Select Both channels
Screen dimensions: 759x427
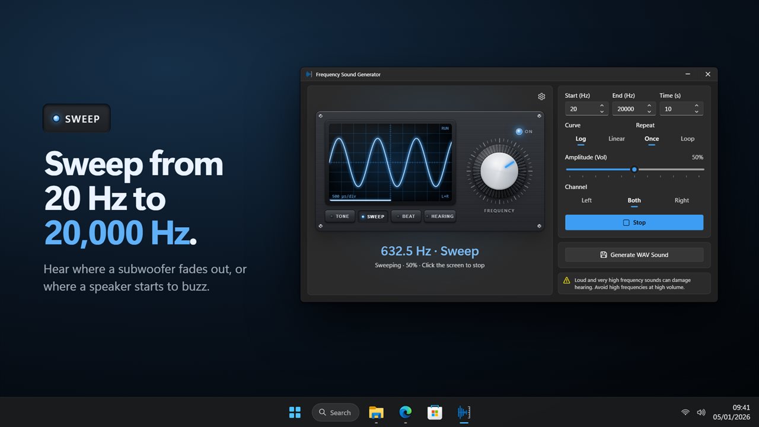(x=634, y=200)
